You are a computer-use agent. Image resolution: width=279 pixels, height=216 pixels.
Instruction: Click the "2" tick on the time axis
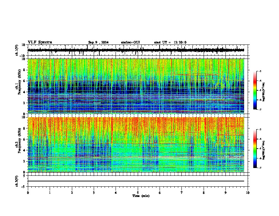click(72, 193)
